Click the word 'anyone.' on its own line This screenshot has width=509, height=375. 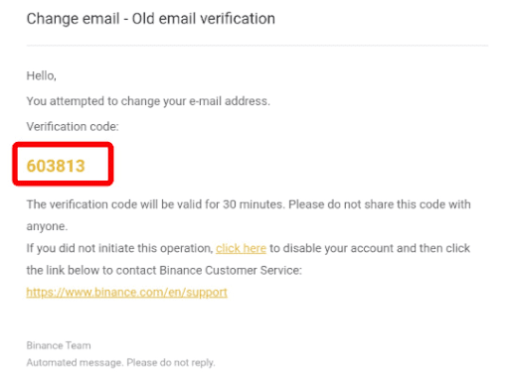tap(47, 226)
